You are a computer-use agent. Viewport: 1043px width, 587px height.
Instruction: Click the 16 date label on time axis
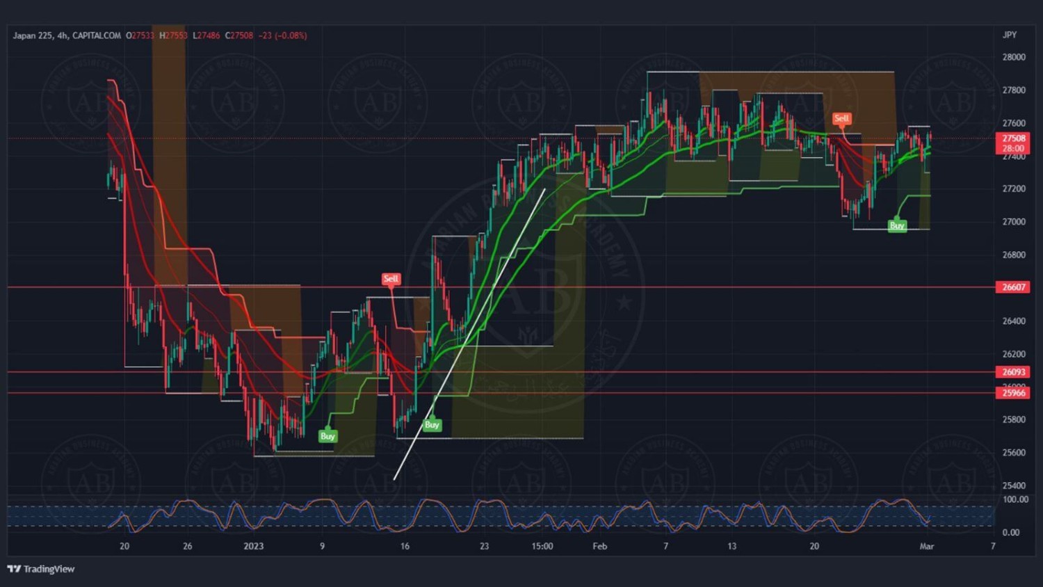click(405, 546)
